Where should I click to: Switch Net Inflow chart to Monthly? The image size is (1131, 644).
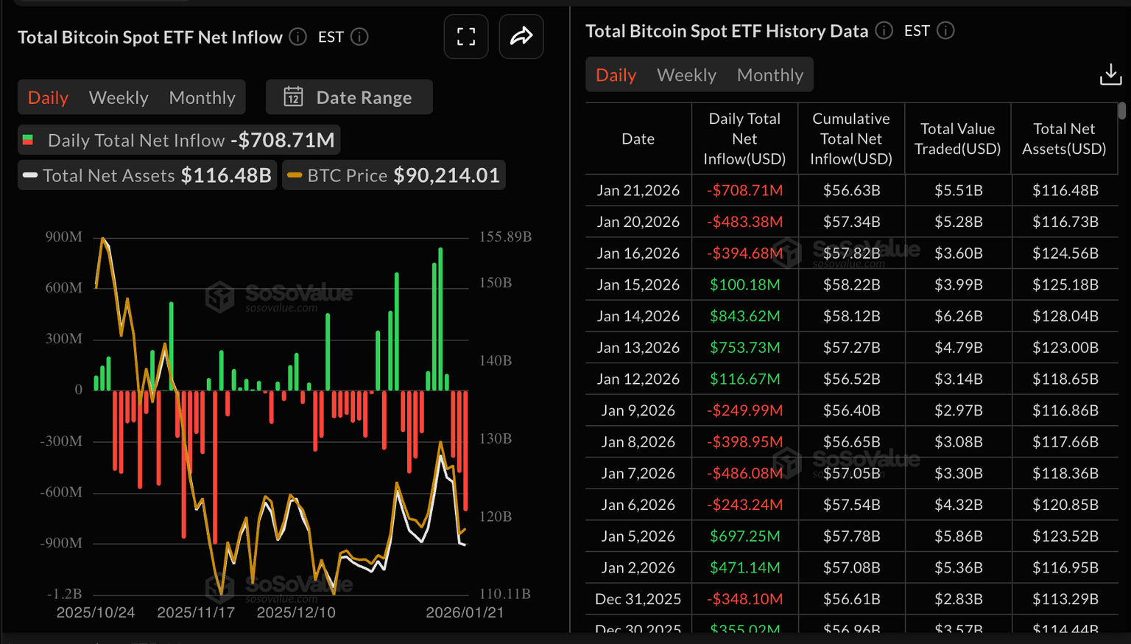pos(202,97)
